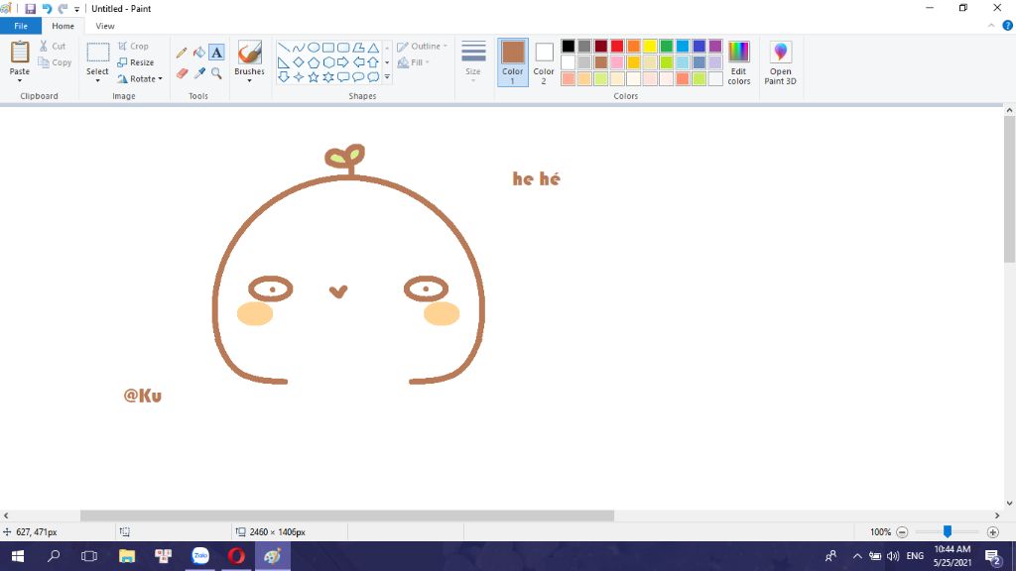Choose the Right arrow shape
Image resolution: width=1016 pixels, height=571 pixels.
(342, 62)
